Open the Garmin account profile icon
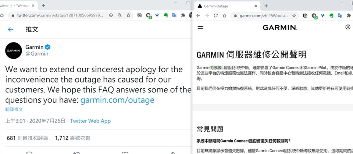 (x=348, y=27)
